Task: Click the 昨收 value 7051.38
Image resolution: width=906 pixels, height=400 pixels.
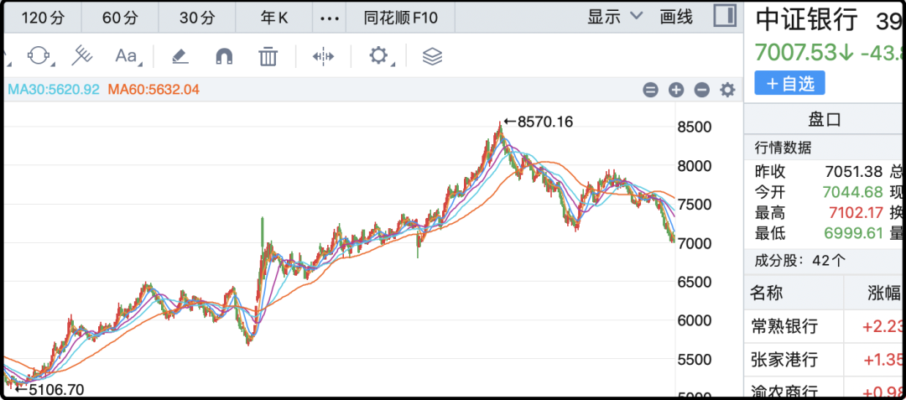Action: (854, 171)
